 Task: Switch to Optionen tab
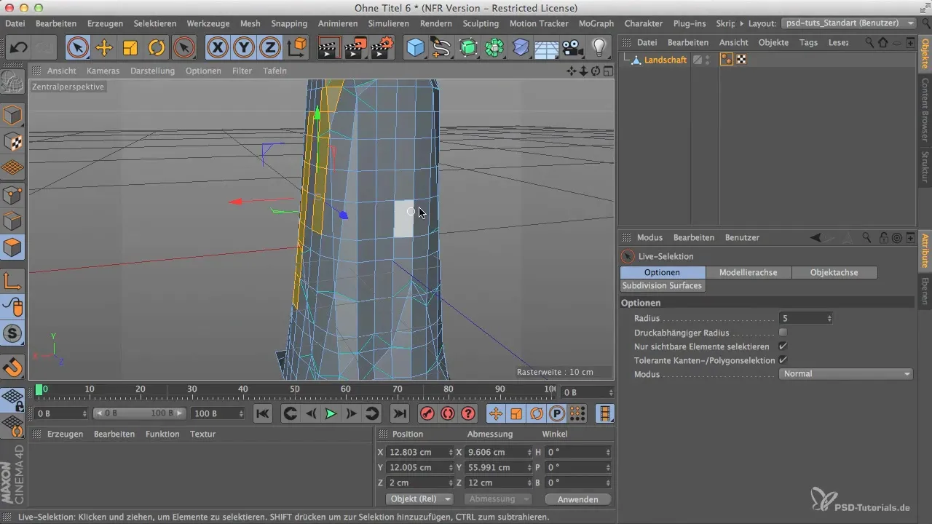tap(663, 272)
